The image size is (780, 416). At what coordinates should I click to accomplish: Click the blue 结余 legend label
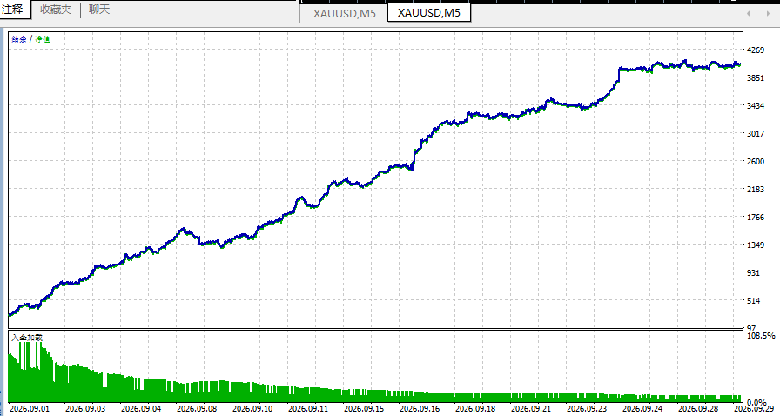pos(19,39)
